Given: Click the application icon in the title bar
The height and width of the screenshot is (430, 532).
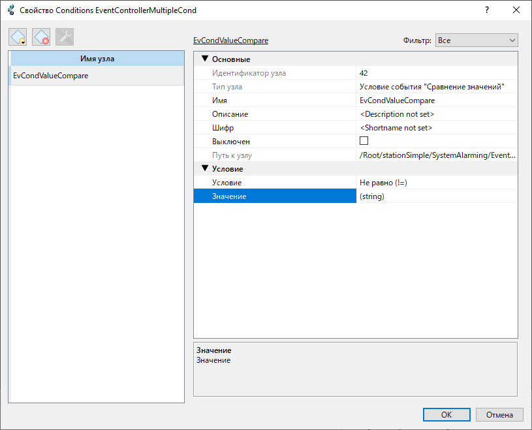Looking at the screenshot, I should [11, 10].
